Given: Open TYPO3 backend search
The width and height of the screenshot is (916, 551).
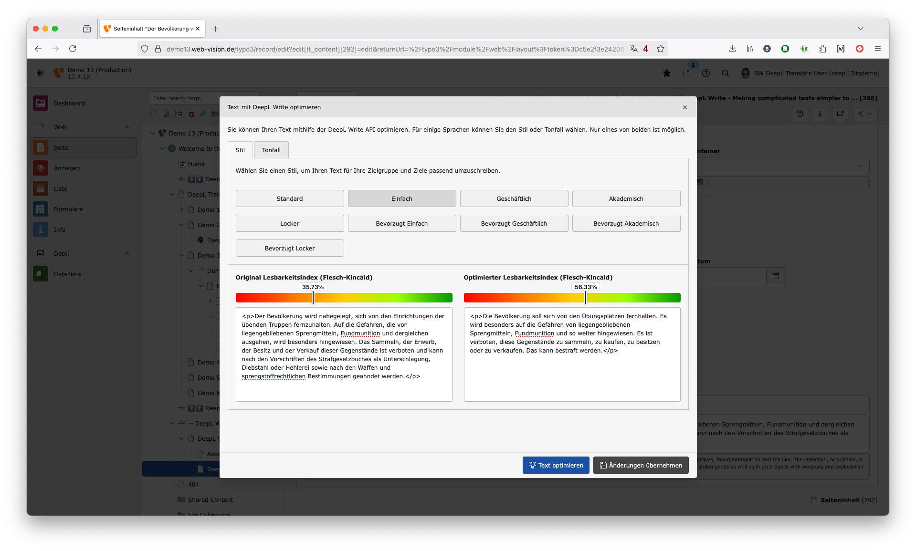Looking at the screenshot, I should point(726,73).
